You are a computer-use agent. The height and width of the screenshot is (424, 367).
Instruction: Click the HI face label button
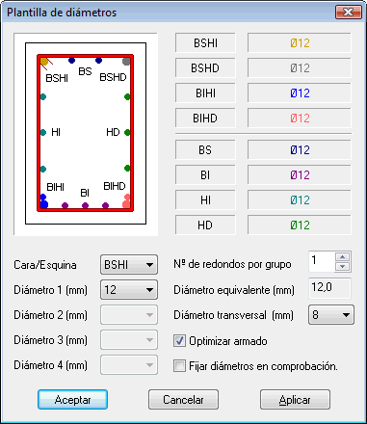click(205, 199)
